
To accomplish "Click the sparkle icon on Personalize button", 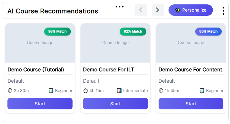I will (178, 10).
